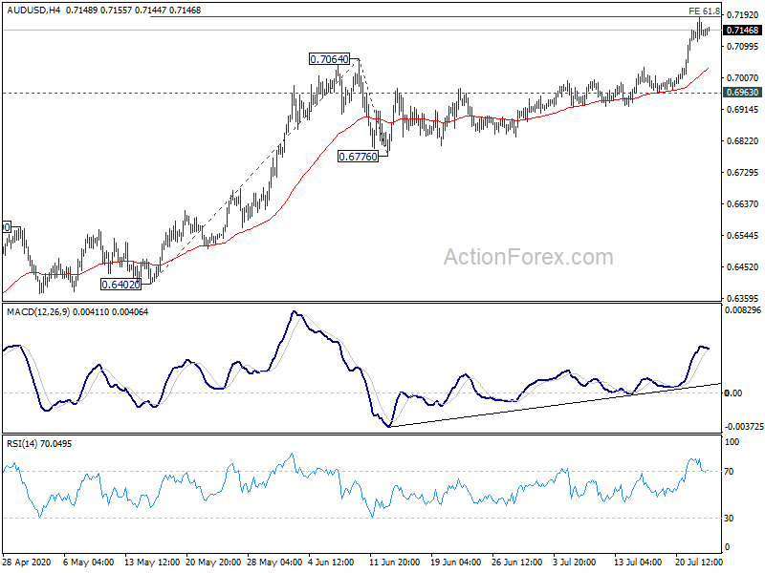
Task: Select the 0.70640 price label
Action: 329,59
